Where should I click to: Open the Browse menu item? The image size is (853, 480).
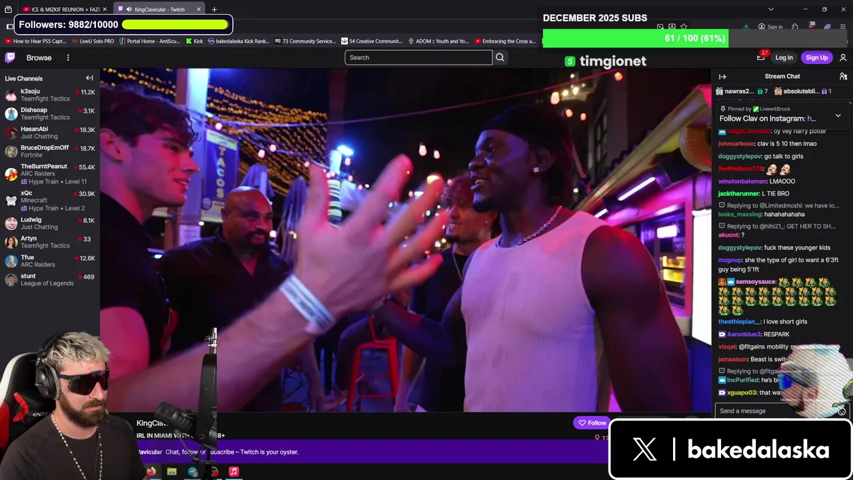(39, 57)
